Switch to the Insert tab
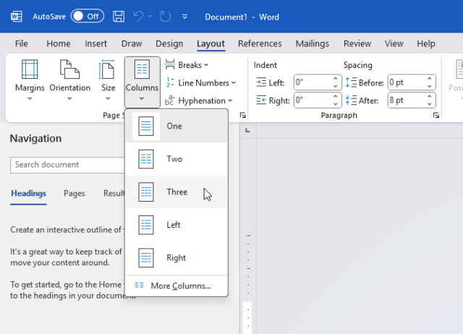 95,43
